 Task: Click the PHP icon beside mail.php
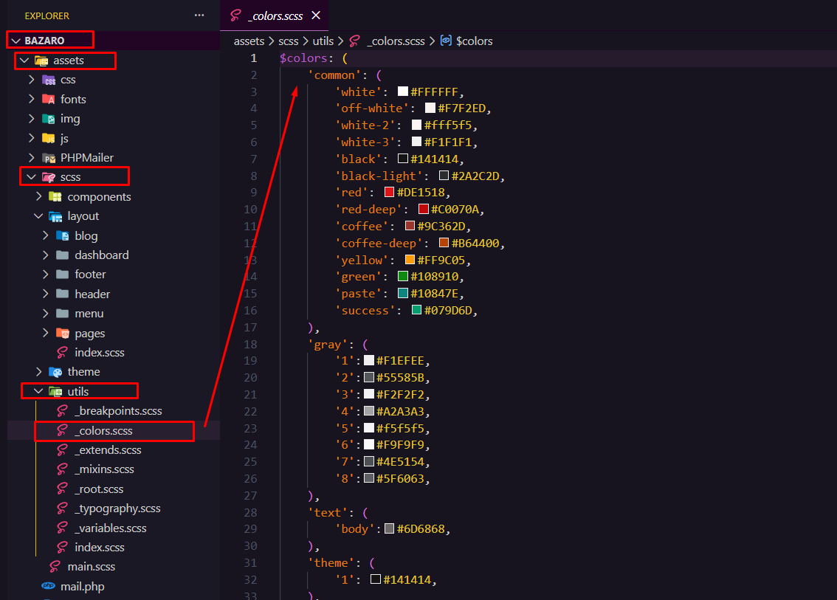coord(49,587)
